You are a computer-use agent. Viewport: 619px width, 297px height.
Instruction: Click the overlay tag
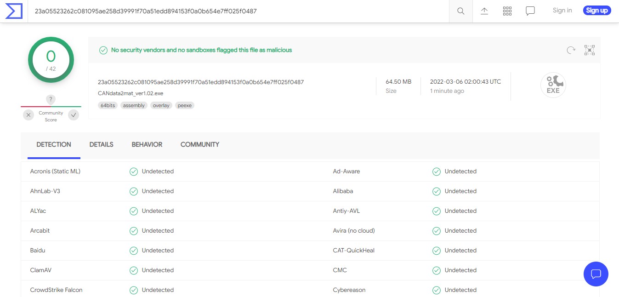coord(161,105)
